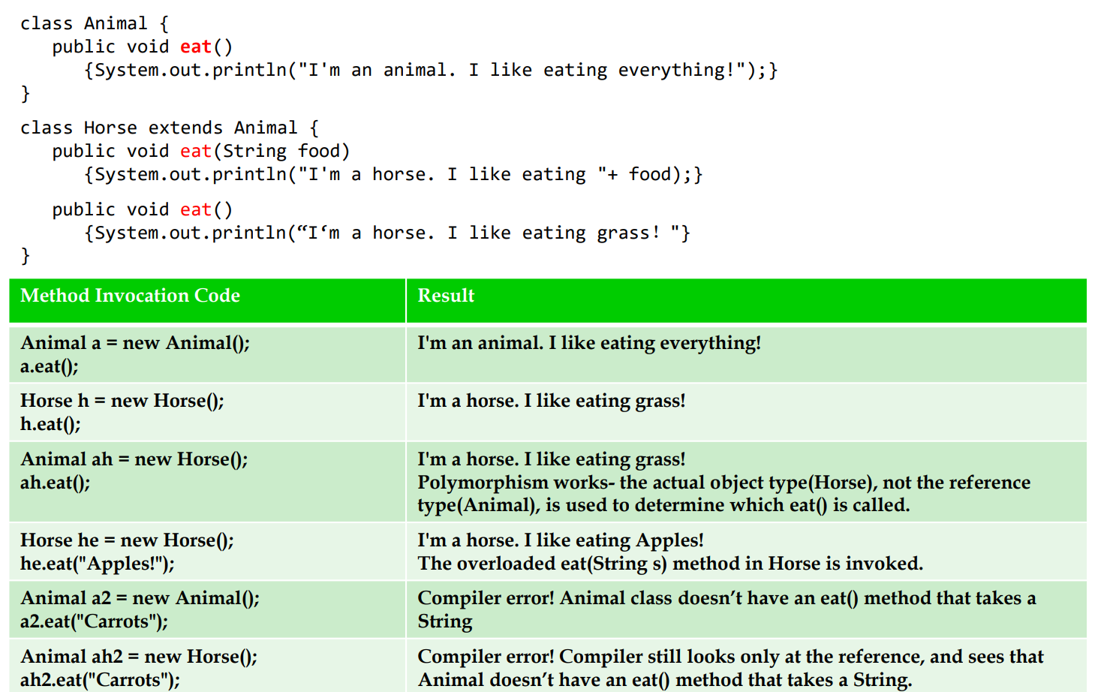Click the ah2.eat("Carrots"); invocation text
The width and height of the screenshot is (1110, 692).
click(100, 680)
